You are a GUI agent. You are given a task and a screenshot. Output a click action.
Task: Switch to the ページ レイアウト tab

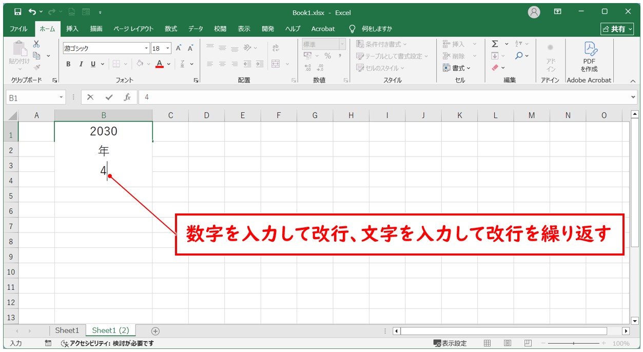pyautogui.click(x=133, y=29)
